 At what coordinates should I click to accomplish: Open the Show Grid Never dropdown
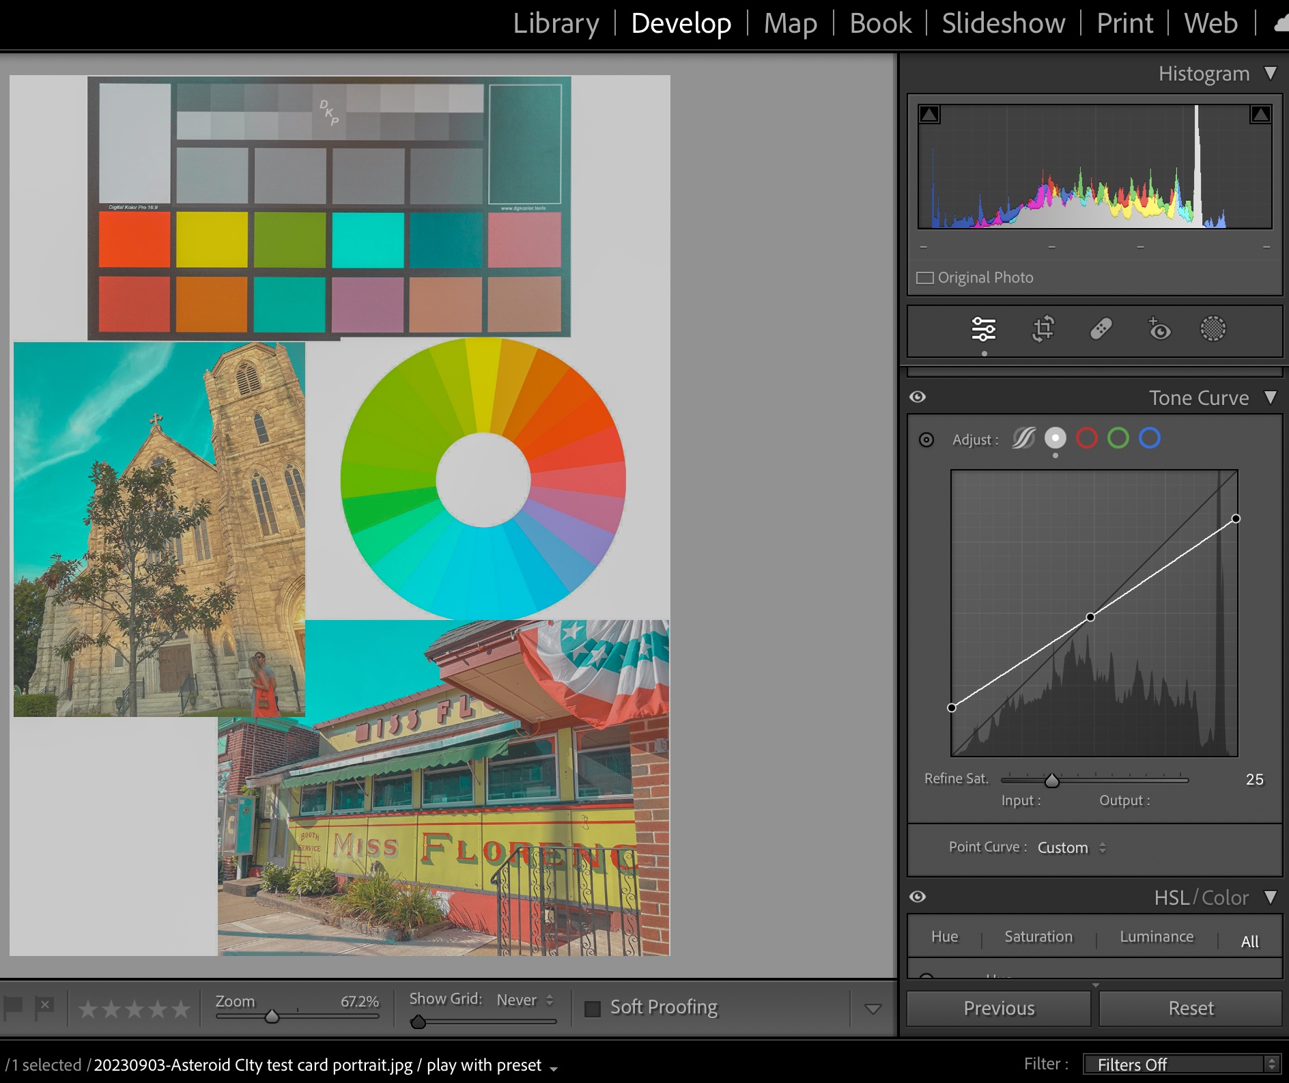pos(525,1000)
